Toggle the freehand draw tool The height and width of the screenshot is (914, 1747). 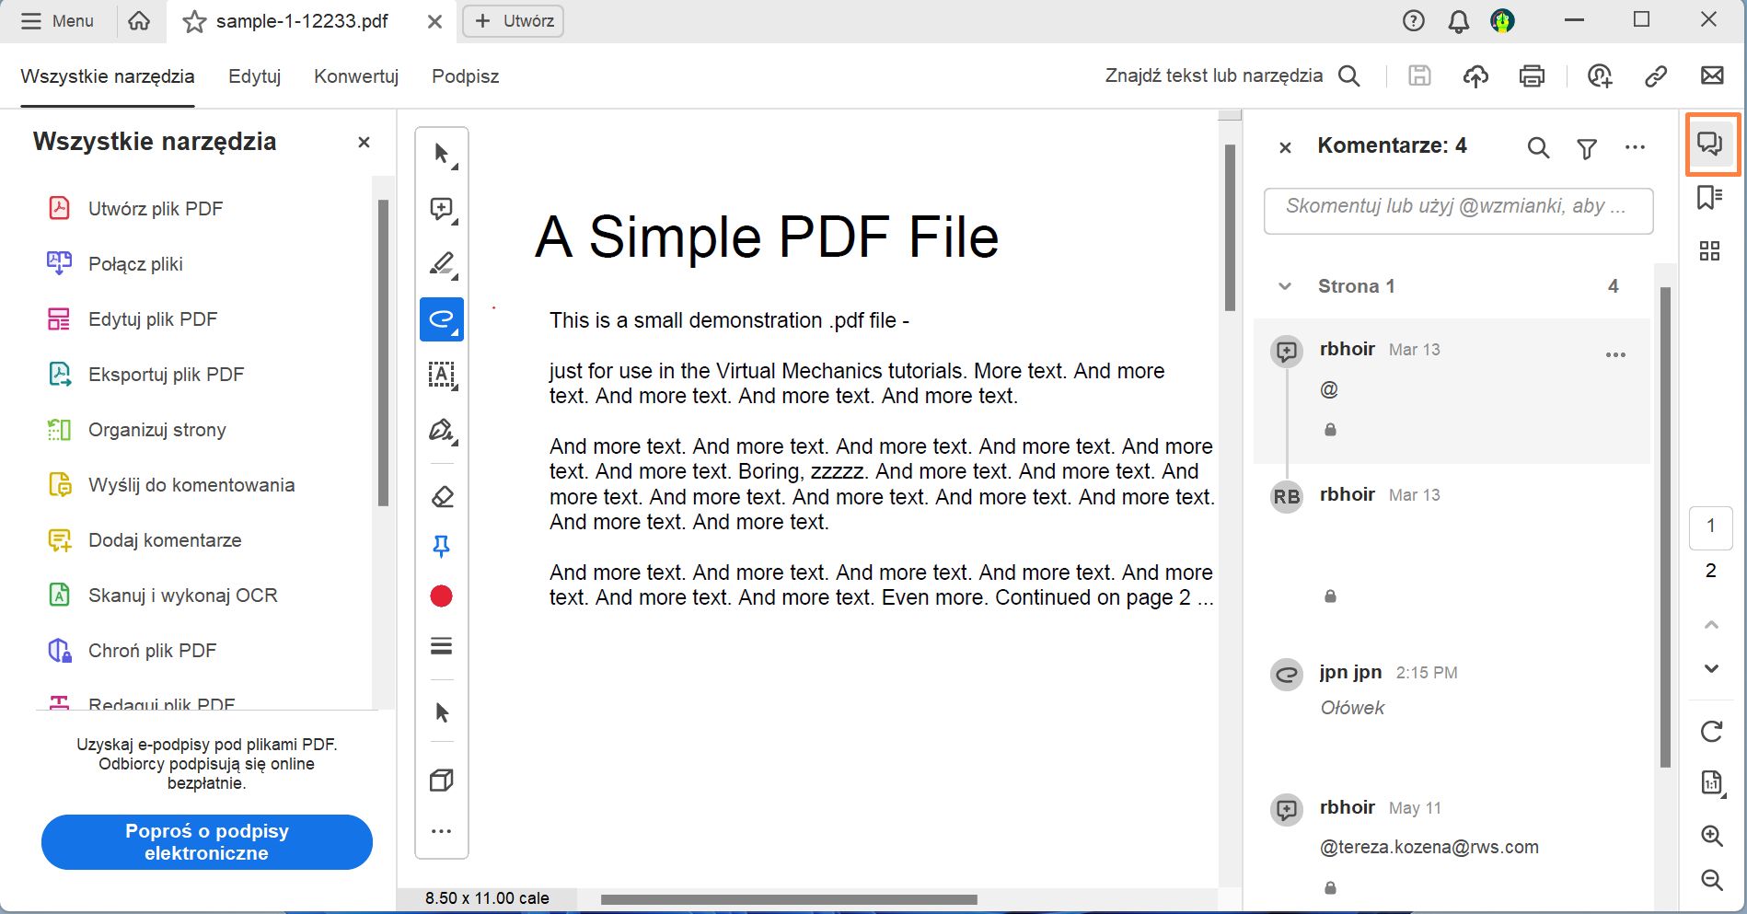442,319
